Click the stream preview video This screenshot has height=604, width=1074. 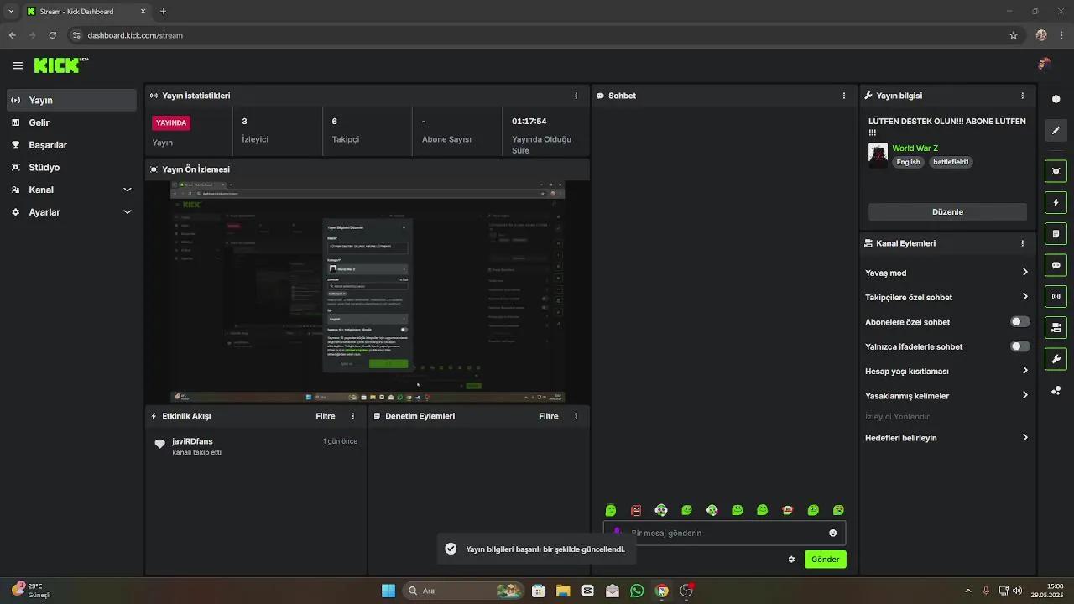(x=368, y=291)
